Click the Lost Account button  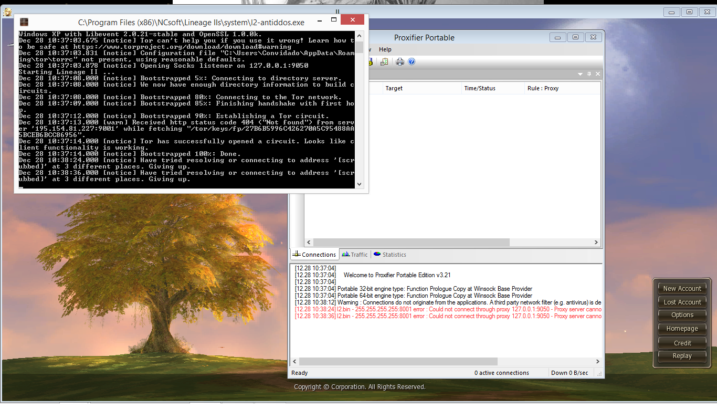coord(682,302)
